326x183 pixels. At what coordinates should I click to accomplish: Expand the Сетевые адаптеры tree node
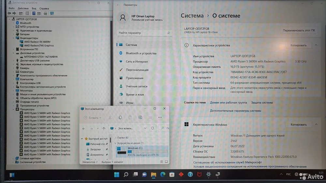pyautogui.click(x=13, y=158)
